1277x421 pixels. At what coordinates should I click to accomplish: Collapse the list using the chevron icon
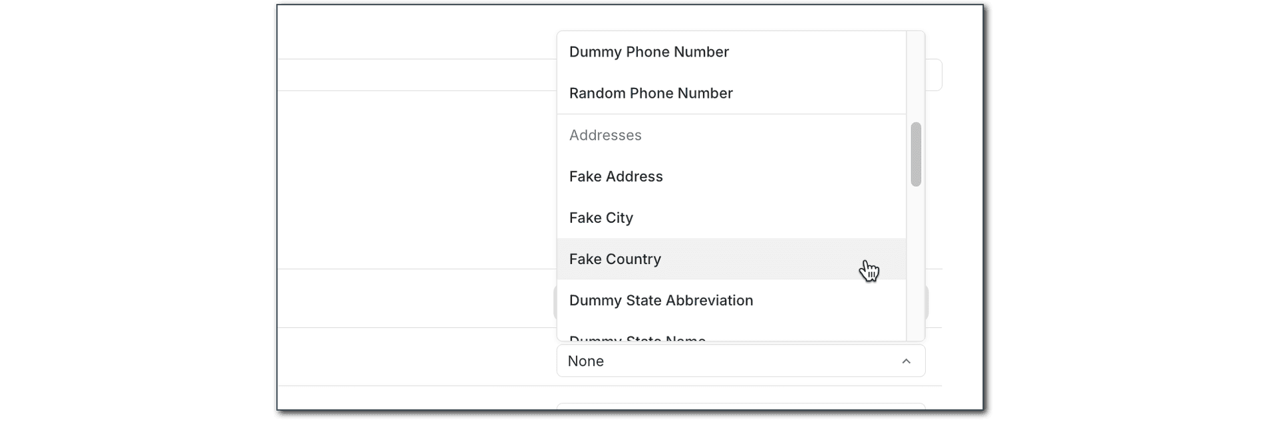[906, 361]
